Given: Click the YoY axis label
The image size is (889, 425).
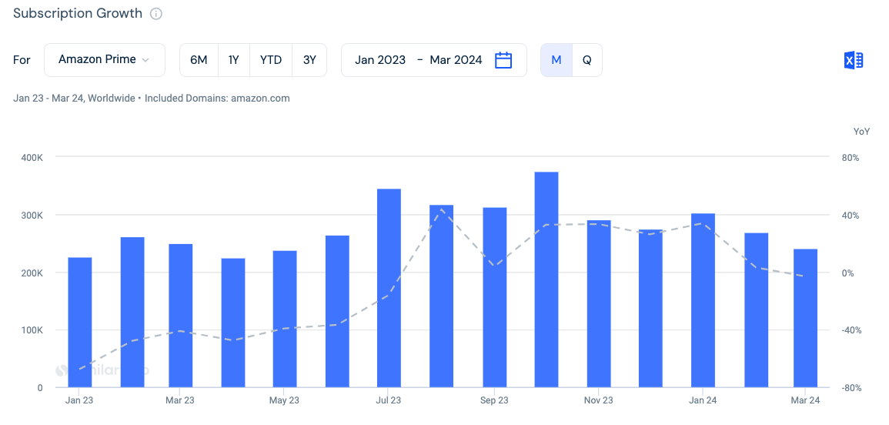Looking at the screenshot, I should pyautogui.click(x=861, y=131).
